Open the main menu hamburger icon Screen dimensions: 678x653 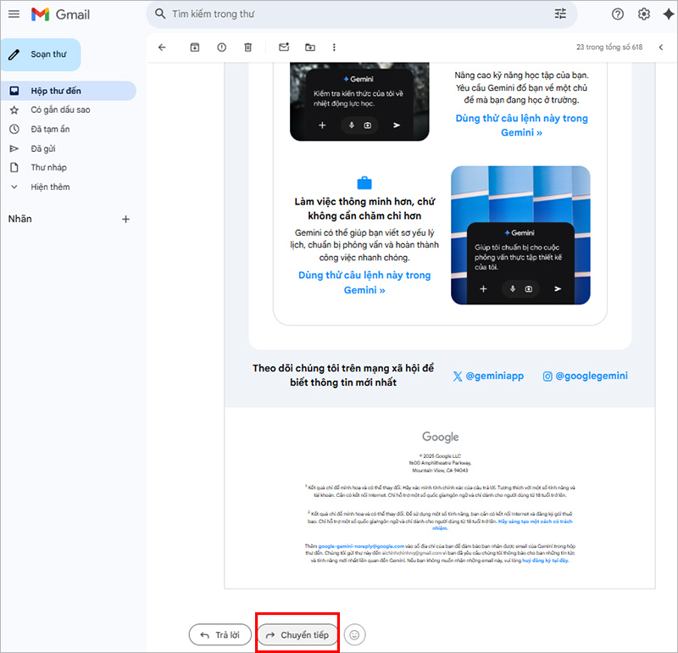(x=14, y=14)
